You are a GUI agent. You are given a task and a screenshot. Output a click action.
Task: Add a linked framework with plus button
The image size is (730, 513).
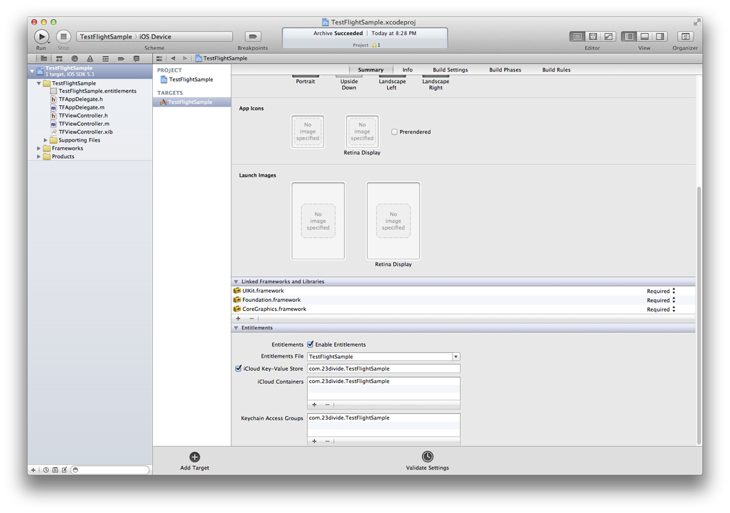238,318
